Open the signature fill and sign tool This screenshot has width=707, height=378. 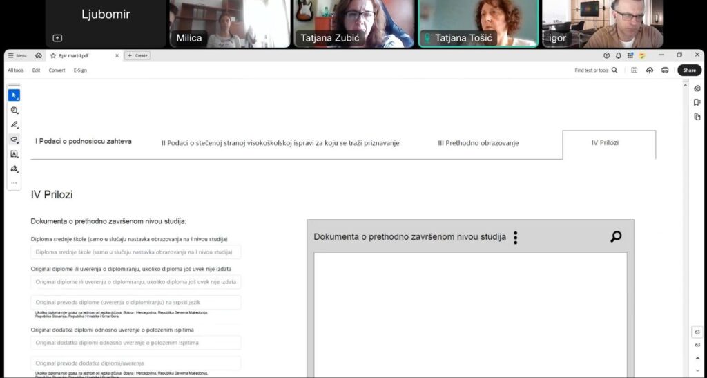(14, 169)
